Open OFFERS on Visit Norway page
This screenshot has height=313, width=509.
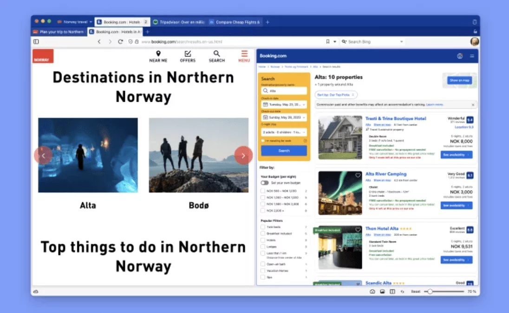[x=188, y=57]
